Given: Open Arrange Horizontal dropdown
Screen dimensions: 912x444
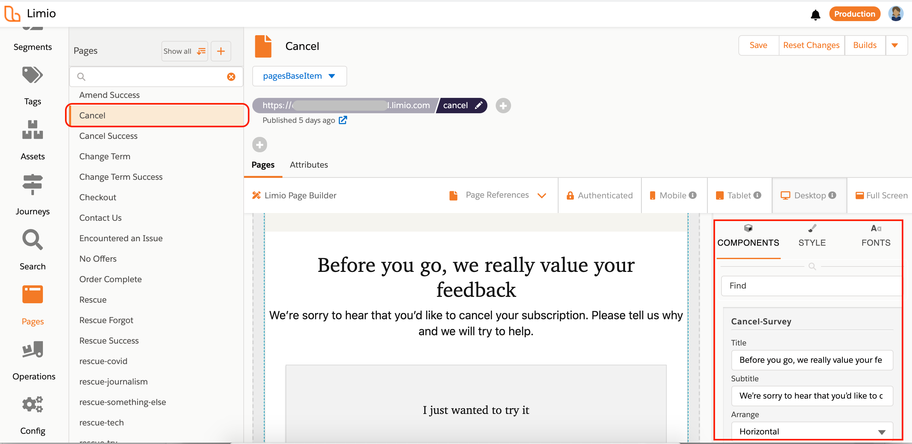Looking at the screenshot, I should pos(812,431).
